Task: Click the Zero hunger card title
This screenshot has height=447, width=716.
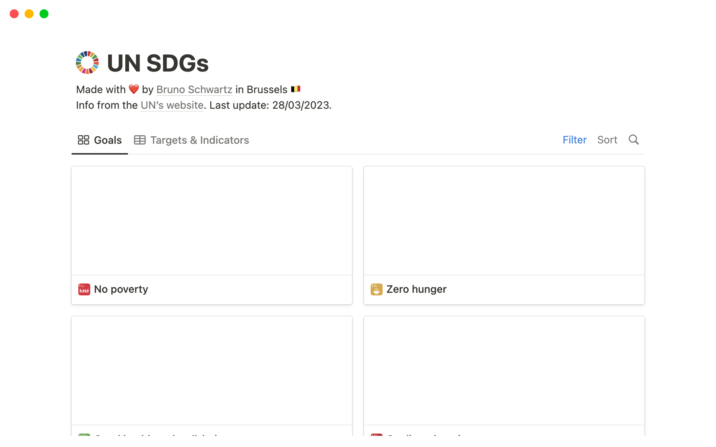Action: (x=416, y=289)
